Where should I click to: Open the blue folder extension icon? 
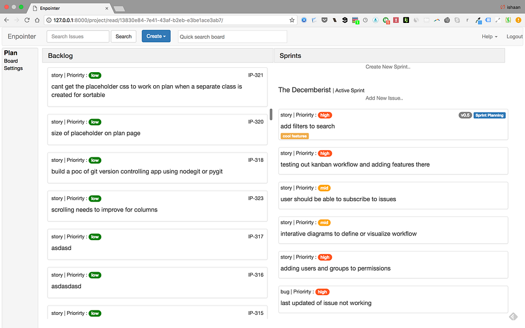[x=314, y=20]
